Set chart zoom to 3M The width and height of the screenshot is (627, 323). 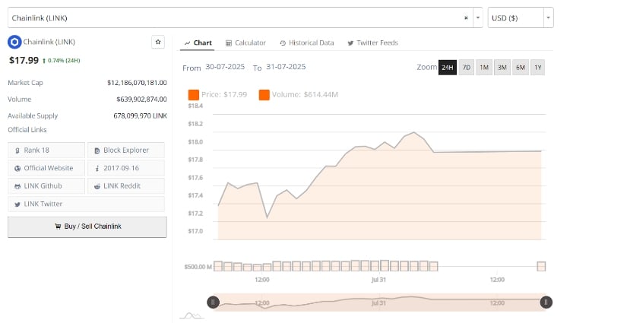tap(502, 68)
